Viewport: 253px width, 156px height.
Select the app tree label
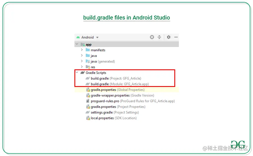coord(88,44)
